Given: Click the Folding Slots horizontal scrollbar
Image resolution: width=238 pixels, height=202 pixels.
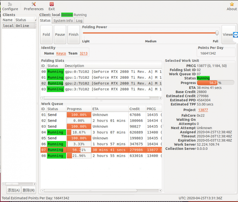Looking at the screenshot, I should (x=97, y=98).
